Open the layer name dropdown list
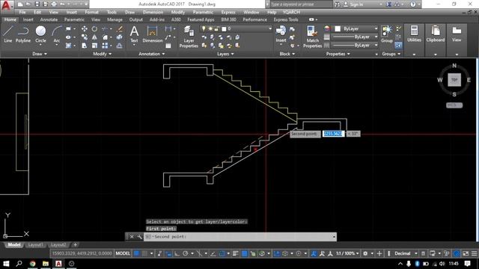This screenshot has width=479, height=269. [269, 28]
